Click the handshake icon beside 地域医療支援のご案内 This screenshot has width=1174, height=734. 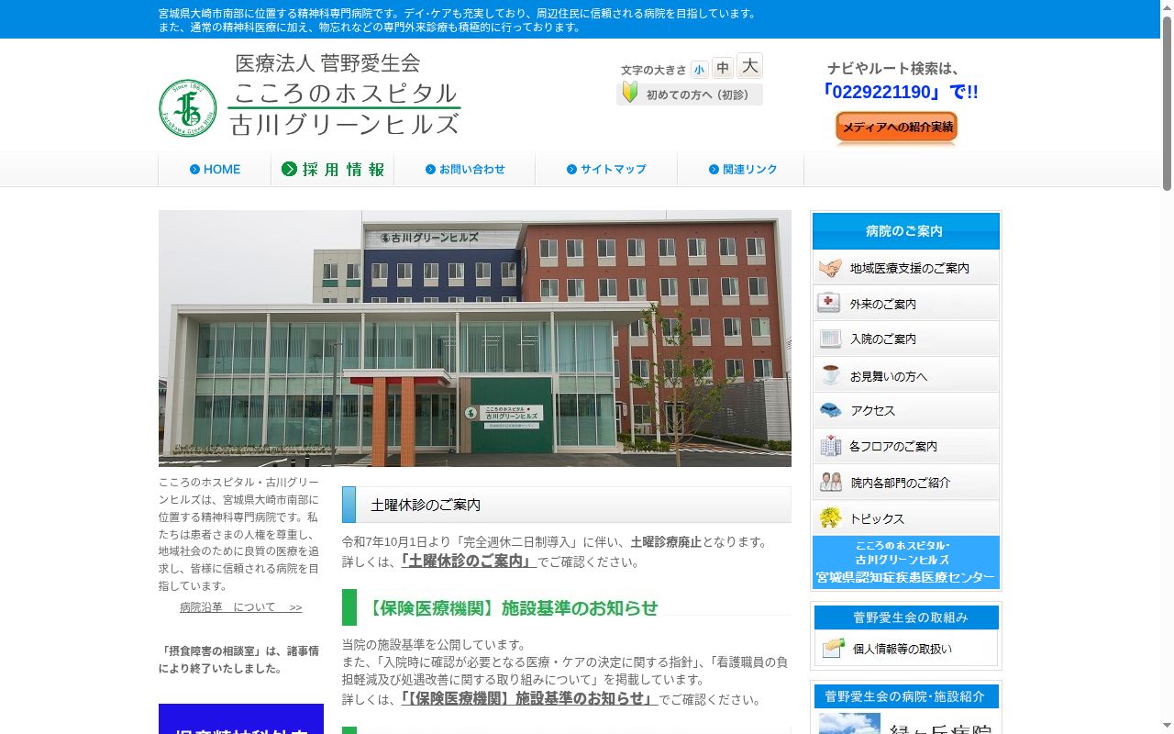[830, 268]
